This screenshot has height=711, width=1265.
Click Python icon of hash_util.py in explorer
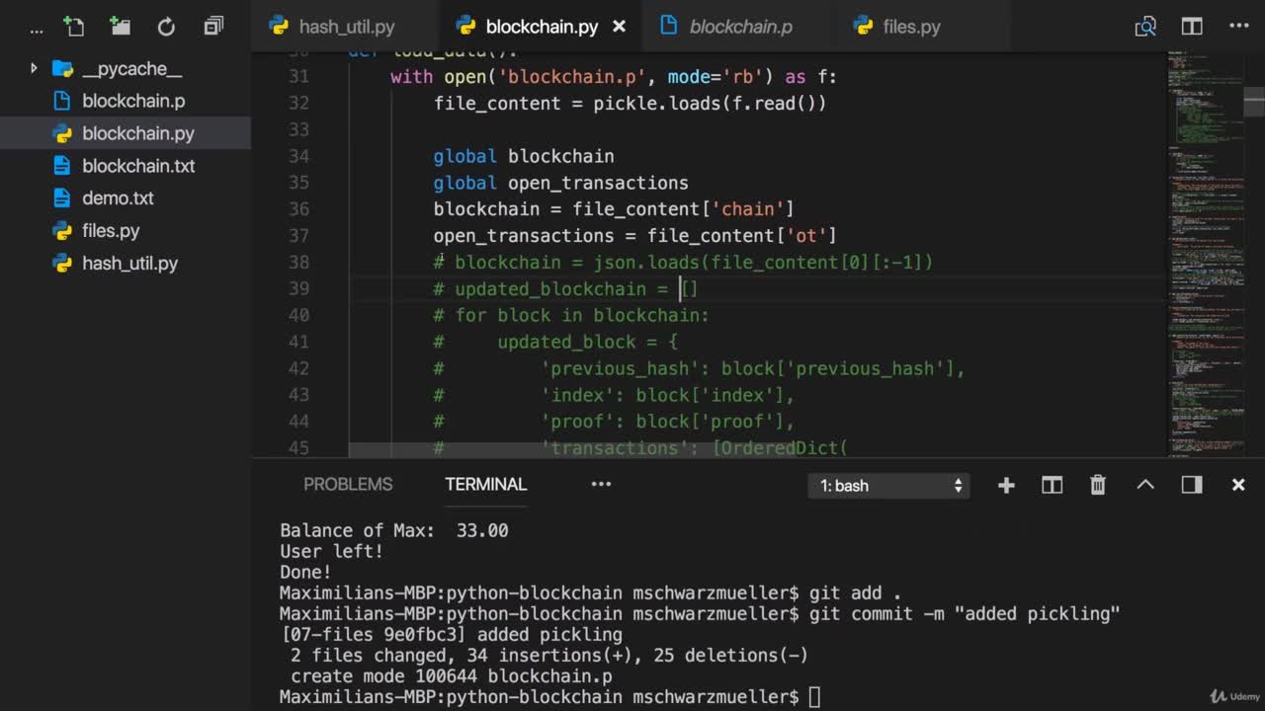[62, 264]
